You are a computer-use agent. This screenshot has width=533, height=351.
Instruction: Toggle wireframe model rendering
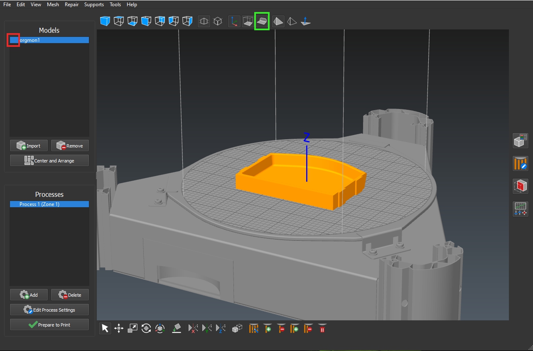point(292,21)
